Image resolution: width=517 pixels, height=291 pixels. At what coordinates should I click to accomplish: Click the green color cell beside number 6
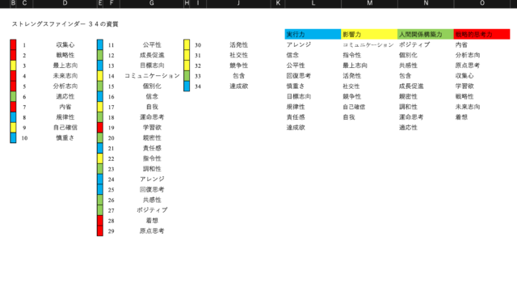13,96
